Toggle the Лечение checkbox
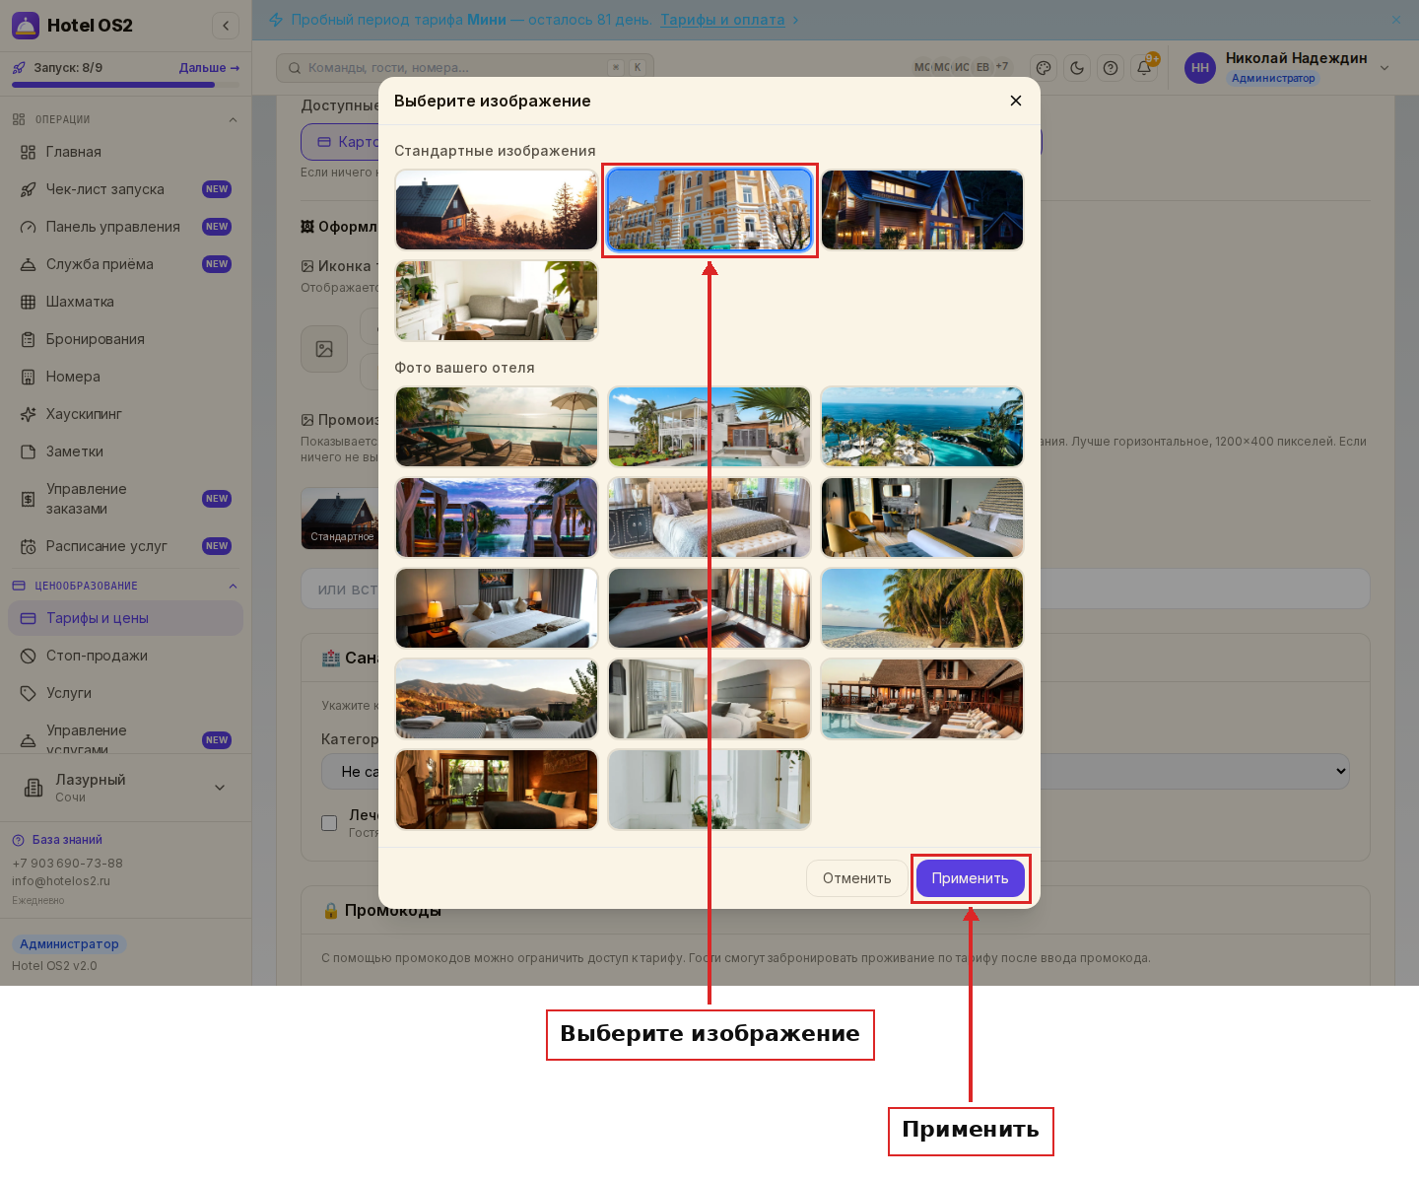The width and height of the screenshot is (1419, 1179). pyautogui.click(x=329, y=823)
